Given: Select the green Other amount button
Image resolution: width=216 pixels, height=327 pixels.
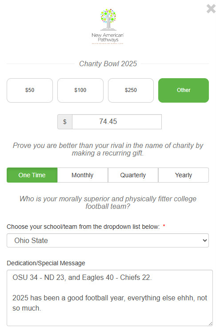Looking at the screenshot, I should [184, 90].
